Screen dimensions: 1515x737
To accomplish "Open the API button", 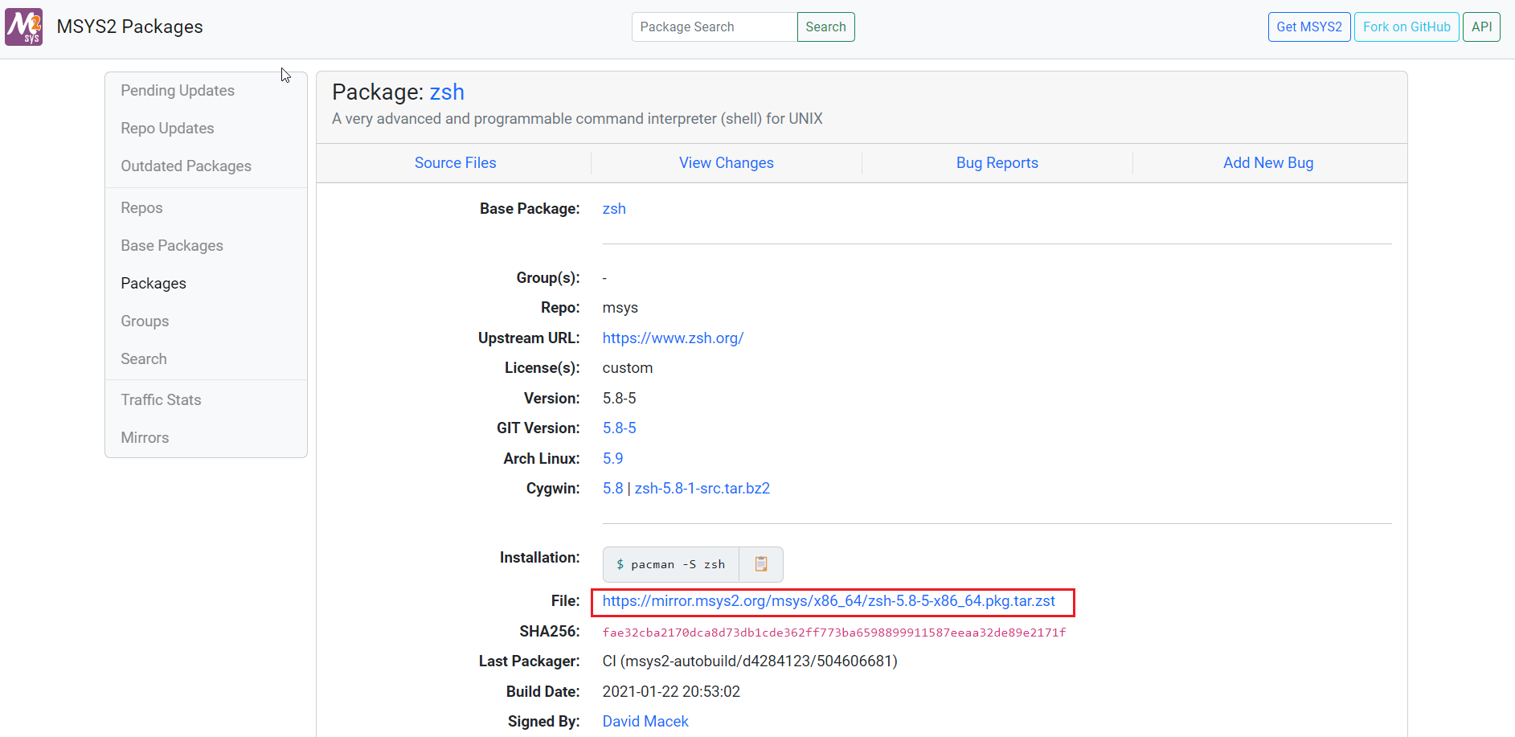I will (1480, 27).
